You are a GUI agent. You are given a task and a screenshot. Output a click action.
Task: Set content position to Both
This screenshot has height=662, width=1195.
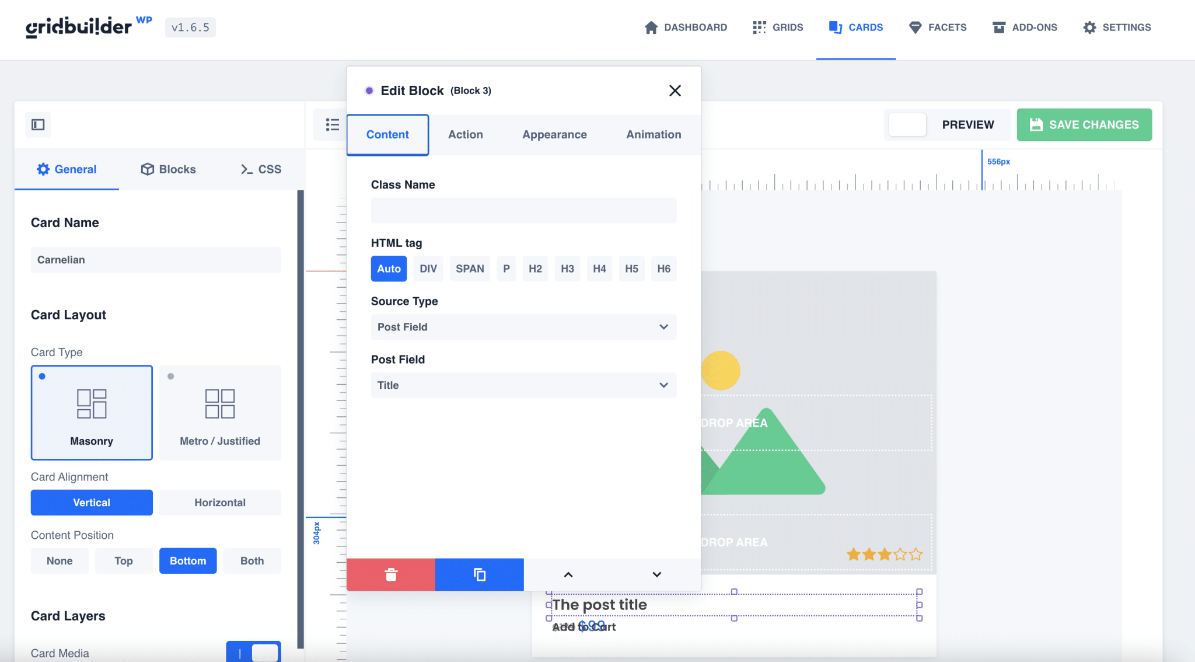click(252, 561)
